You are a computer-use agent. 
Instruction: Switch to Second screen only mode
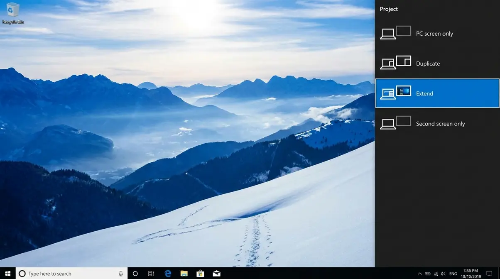(437, 124)
